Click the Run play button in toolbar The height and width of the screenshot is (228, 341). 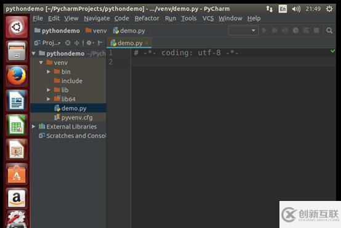[264, 31]
